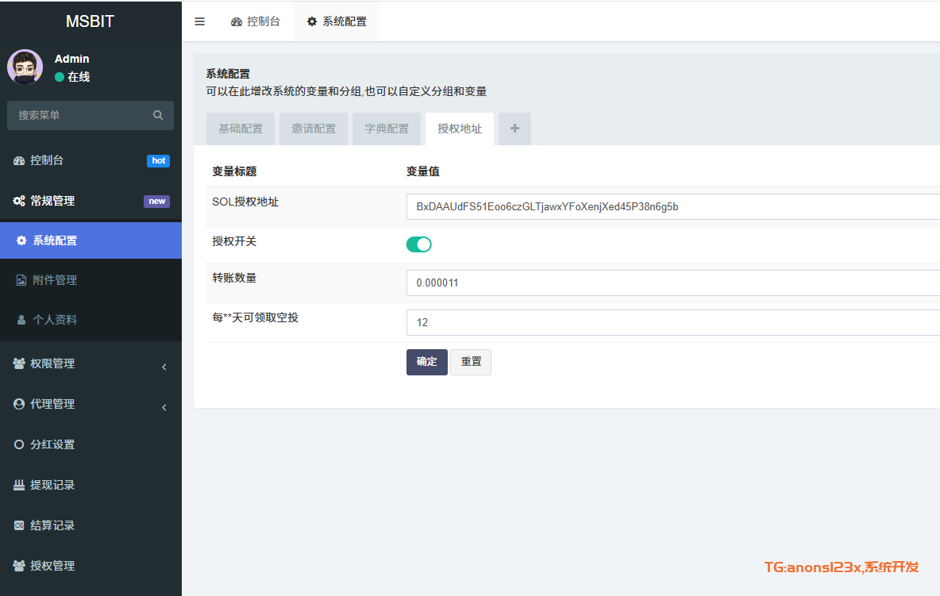The width and height of the screenshot is (940, 596).
Task: Open 提现记录 in the sidebar
Action: (x=52, y=485)
